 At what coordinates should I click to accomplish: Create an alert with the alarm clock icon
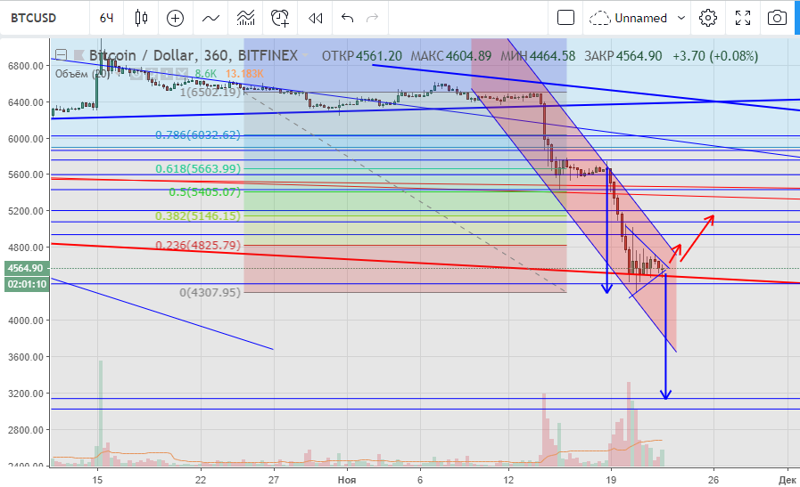(x=281, y=18)
